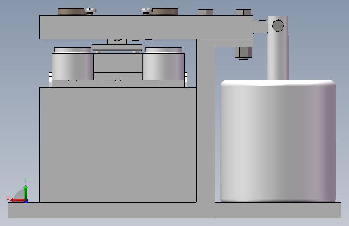This screenshot has width=349, height=226.
Task: Select the long horizontal top plate
Action: pyautogui.click(x=146, y=27)
